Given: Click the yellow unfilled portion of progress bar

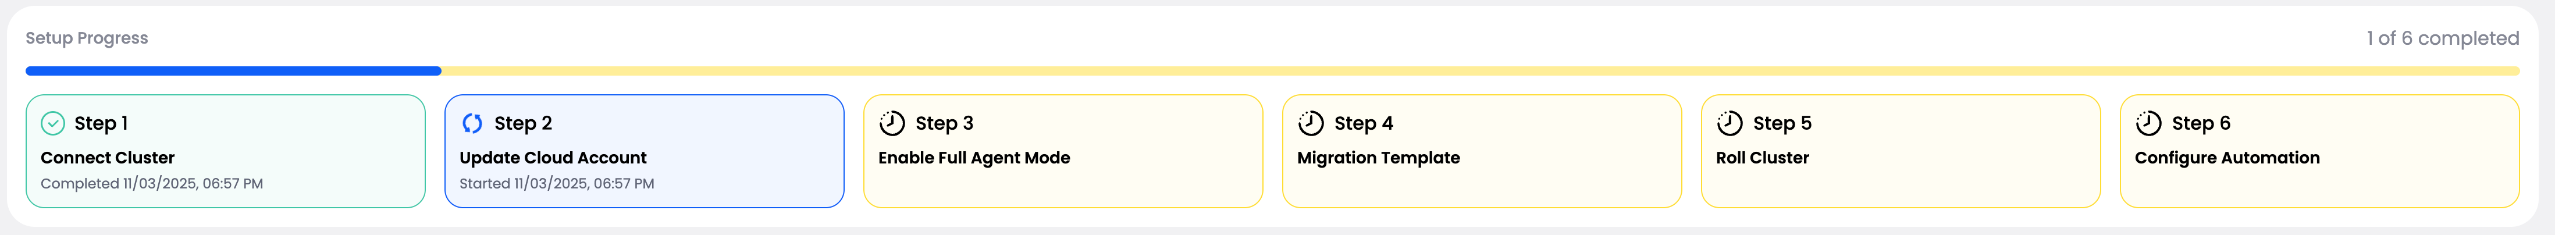Looking at the screenshot, I should coord(1478,72).
